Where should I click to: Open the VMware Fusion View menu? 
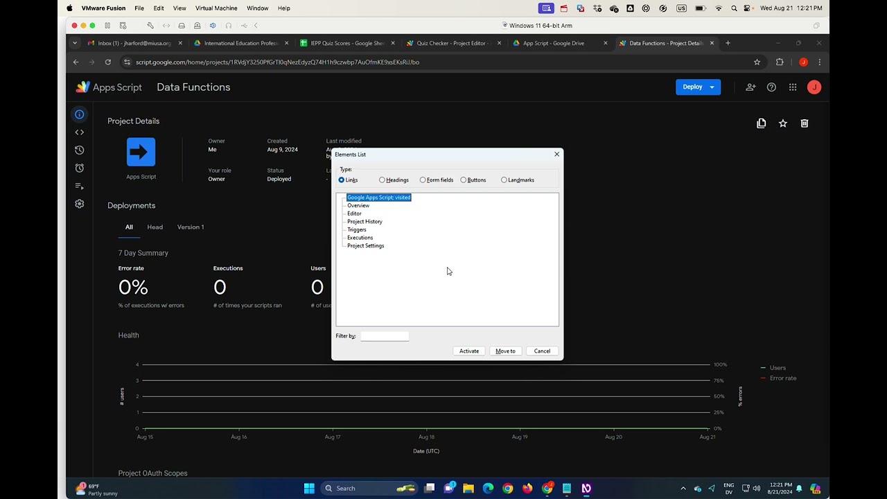[x=179, y=8]
